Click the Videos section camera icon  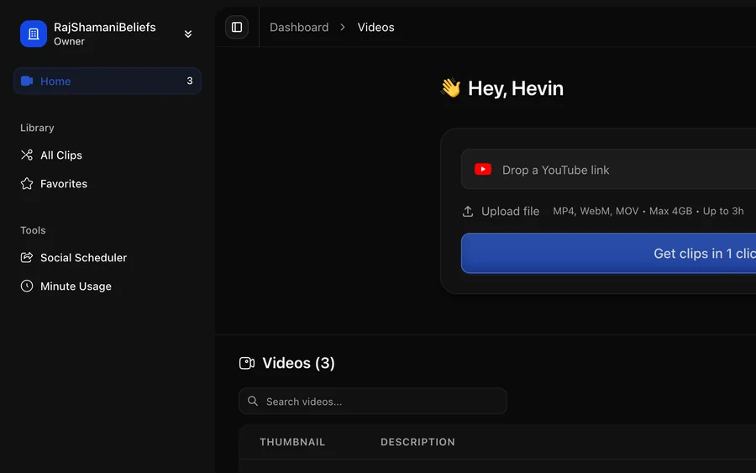pyautogui.click(x=247, y=363)
